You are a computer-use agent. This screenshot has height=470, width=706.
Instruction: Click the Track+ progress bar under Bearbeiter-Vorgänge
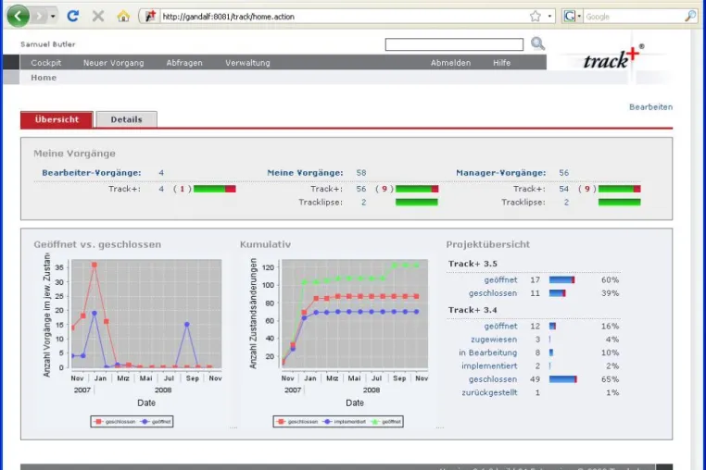point(215,189)
